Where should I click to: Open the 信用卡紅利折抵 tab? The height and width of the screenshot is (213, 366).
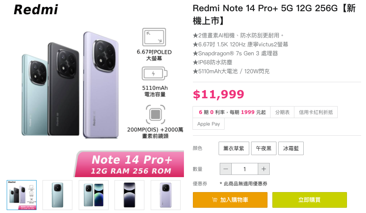point(316,112)
